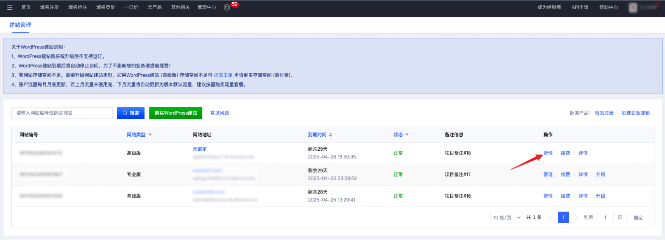Click the 剩余28天 text

(x=318, y=192)
